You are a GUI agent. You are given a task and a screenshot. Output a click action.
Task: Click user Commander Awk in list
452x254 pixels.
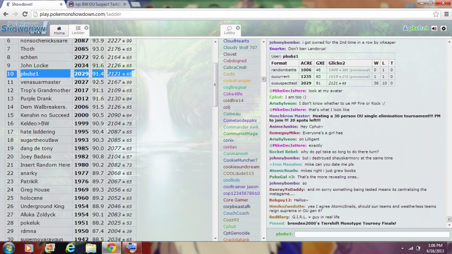pos(241,127)
